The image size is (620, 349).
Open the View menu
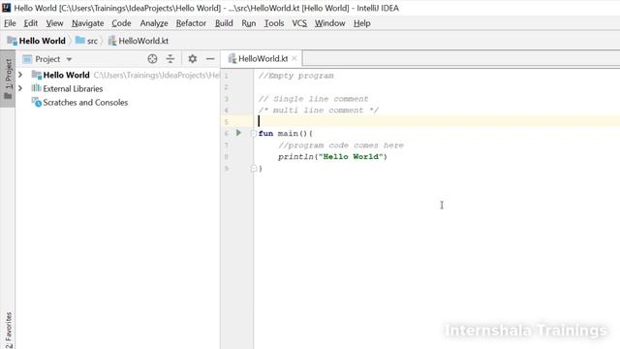click(54, 23)
